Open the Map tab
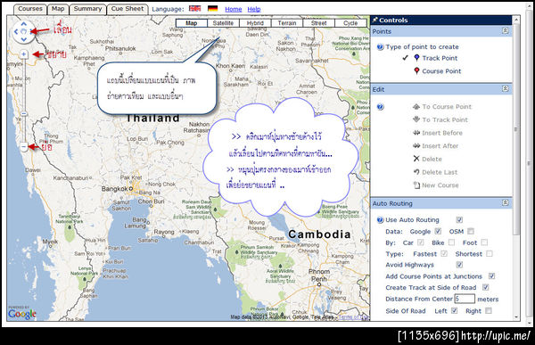 58,9
